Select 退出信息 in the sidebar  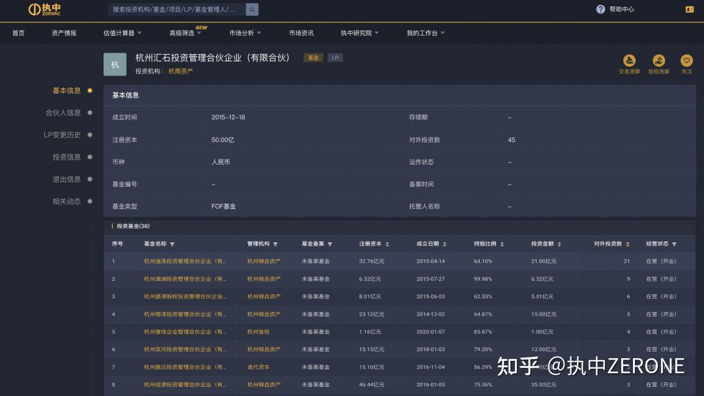[x=66, y=179]
